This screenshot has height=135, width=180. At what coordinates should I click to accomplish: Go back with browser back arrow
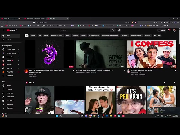pyautogui.click(x=2, y=22)
